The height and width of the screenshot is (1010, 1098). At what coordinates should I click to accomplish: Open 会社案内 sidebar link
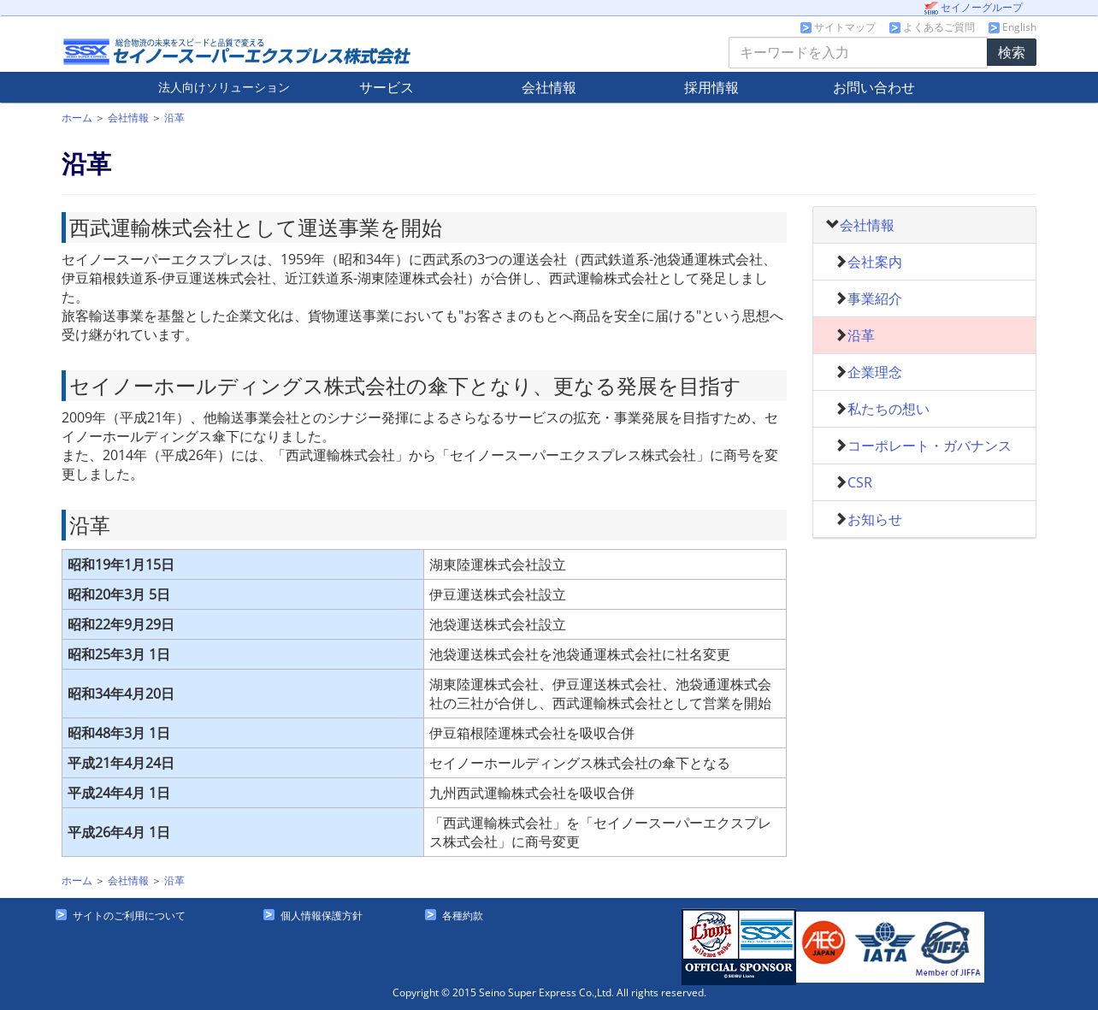875,262
